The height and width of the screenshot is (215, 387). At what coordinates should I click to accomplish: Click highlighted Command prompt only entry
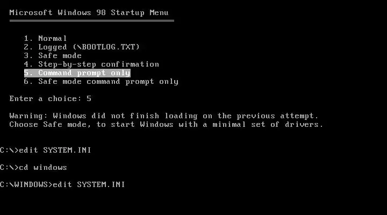(x=77, y=73)
